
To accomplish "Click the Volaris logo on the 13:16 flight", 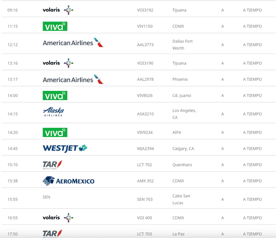I will 58,63.
